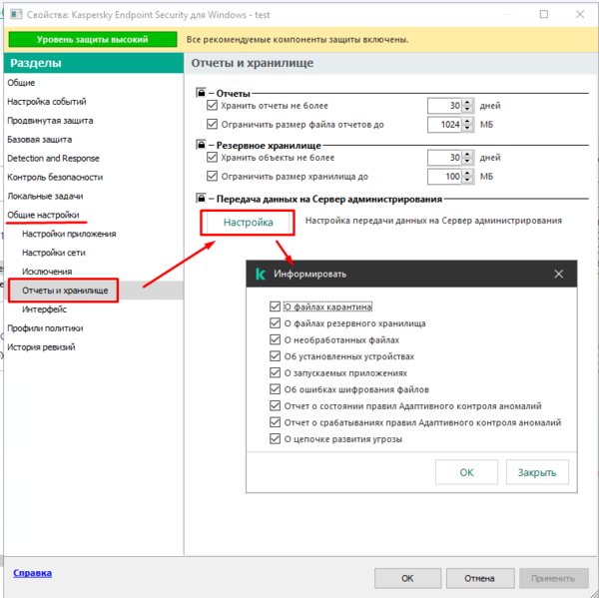Decrease backup storage size 100 MB spinner
The height and width of the screenshot is (598, 599).
coord(467,181)
